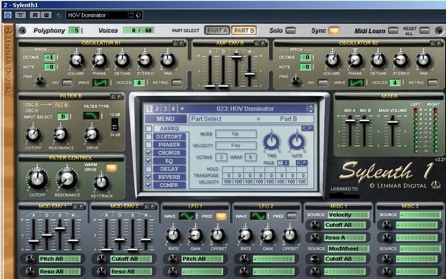The width and height of the screenshot is (446, 279).
Task: Click the Mod Env 1 Pitch AB amount knob
Action: (30, 259)
